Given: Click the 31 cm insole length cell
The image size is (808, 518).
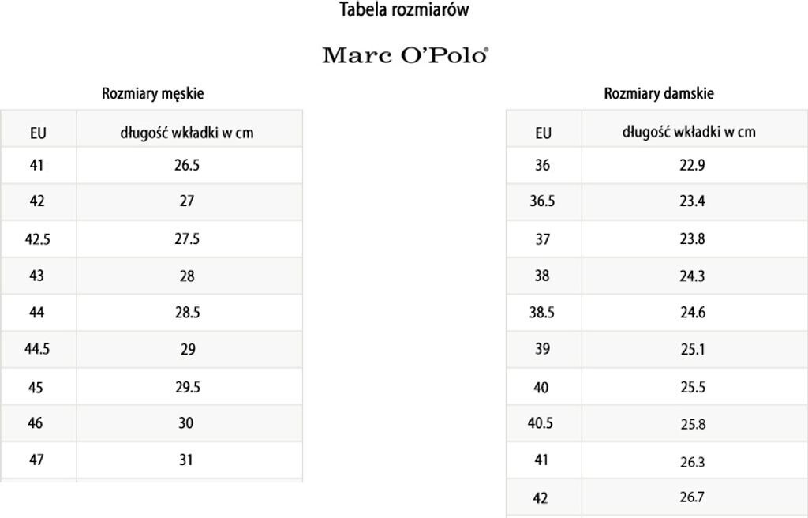Looking at the screenshot, I should pyautogui.click(x=185, y=460).
